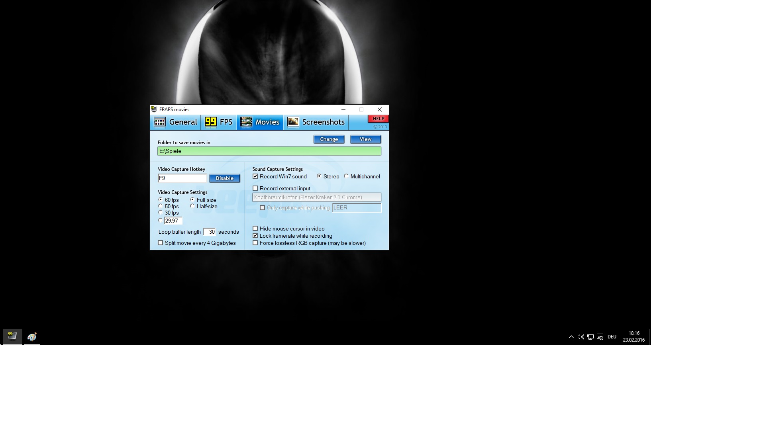Click the FRAPS icon in the taskbar

12,336
